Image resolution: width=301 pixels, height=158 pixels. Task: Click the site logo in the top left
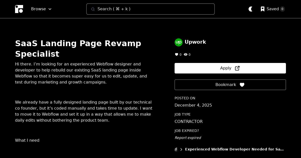coord(19,9)
